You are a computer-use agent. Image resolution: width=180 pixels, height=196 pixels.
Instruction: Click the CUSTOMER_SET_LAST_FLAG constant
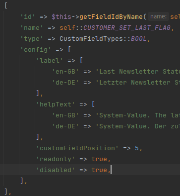(127, 28)
